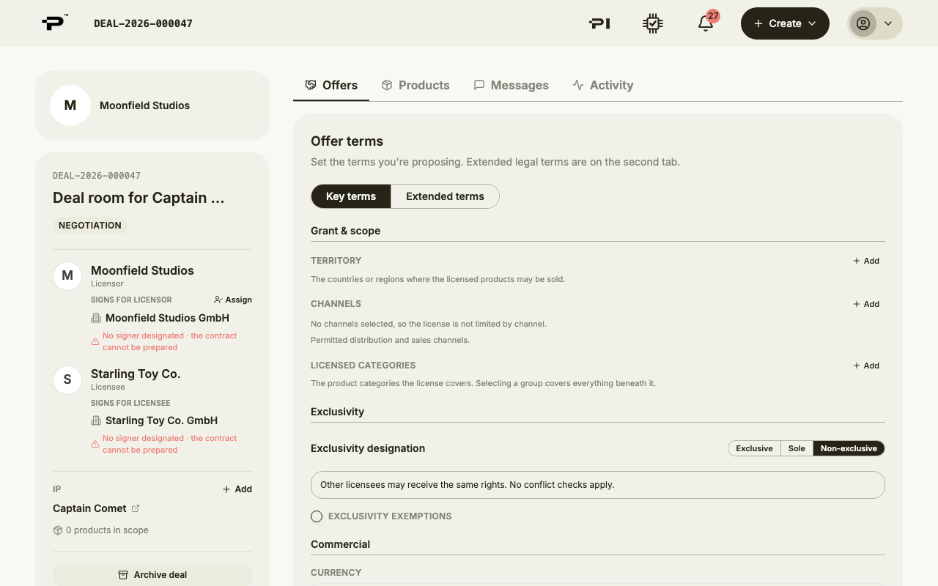Open the user account menu

pyautogui.click(x=875, y=23)
